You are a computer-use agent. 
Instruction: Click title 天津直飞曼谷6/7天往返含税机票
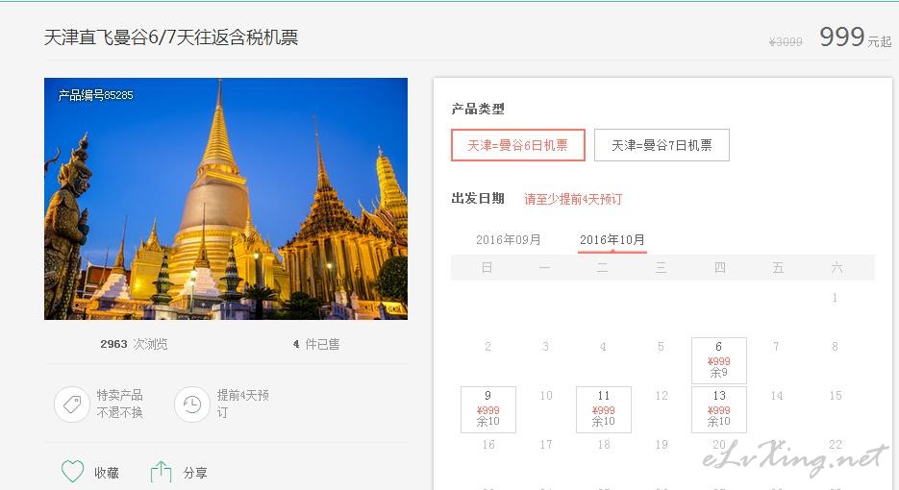click(171, 37)
